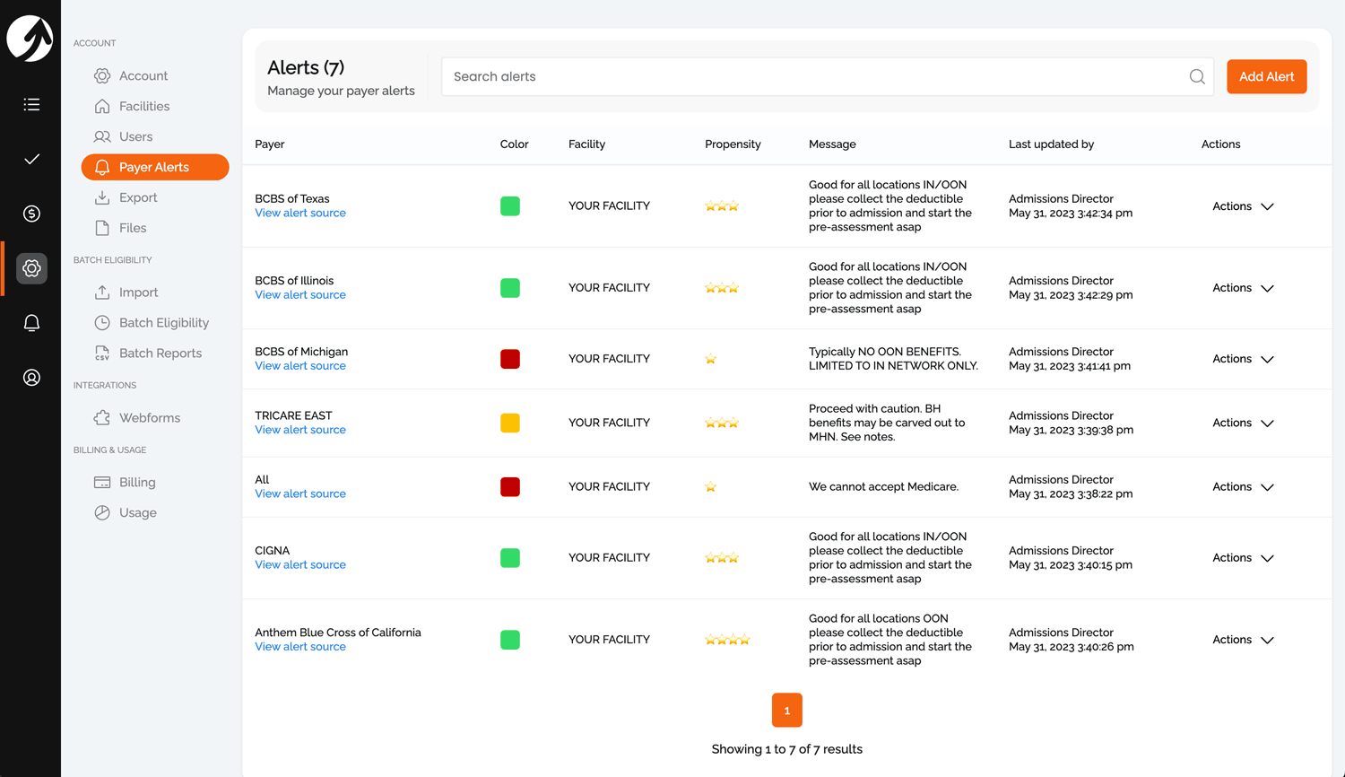Click the Propensity column header
Image resolution: width=1345 pixels, height=777 pixels.
pos(733,144)
